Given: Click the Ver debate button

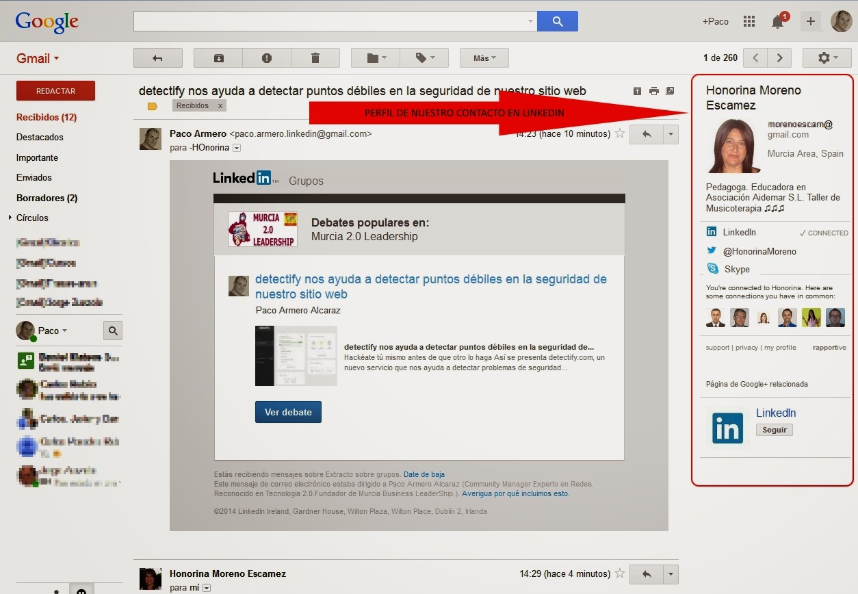Looking at the screenshot, I should (288, 412).
